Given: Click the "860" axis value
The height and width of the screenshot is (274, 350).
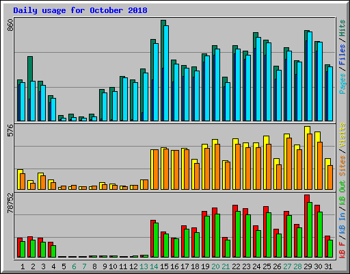Looking at the screenshot, I should (10, 25).
